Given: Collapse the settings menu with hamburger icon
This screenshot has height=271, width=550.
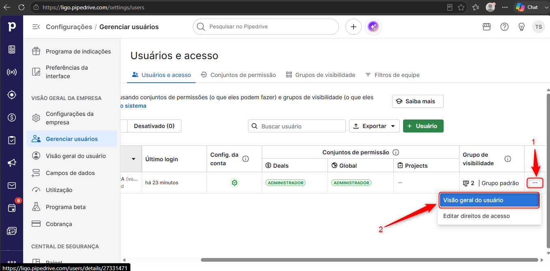Looking at the screenshot, I should pos(36,27).
